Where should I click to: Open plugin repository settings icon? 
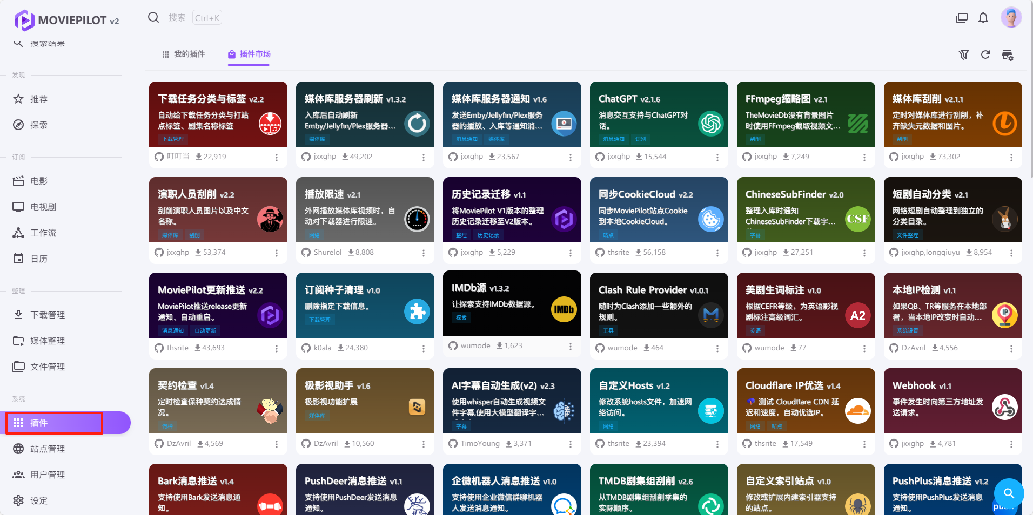click(1008, 55)
